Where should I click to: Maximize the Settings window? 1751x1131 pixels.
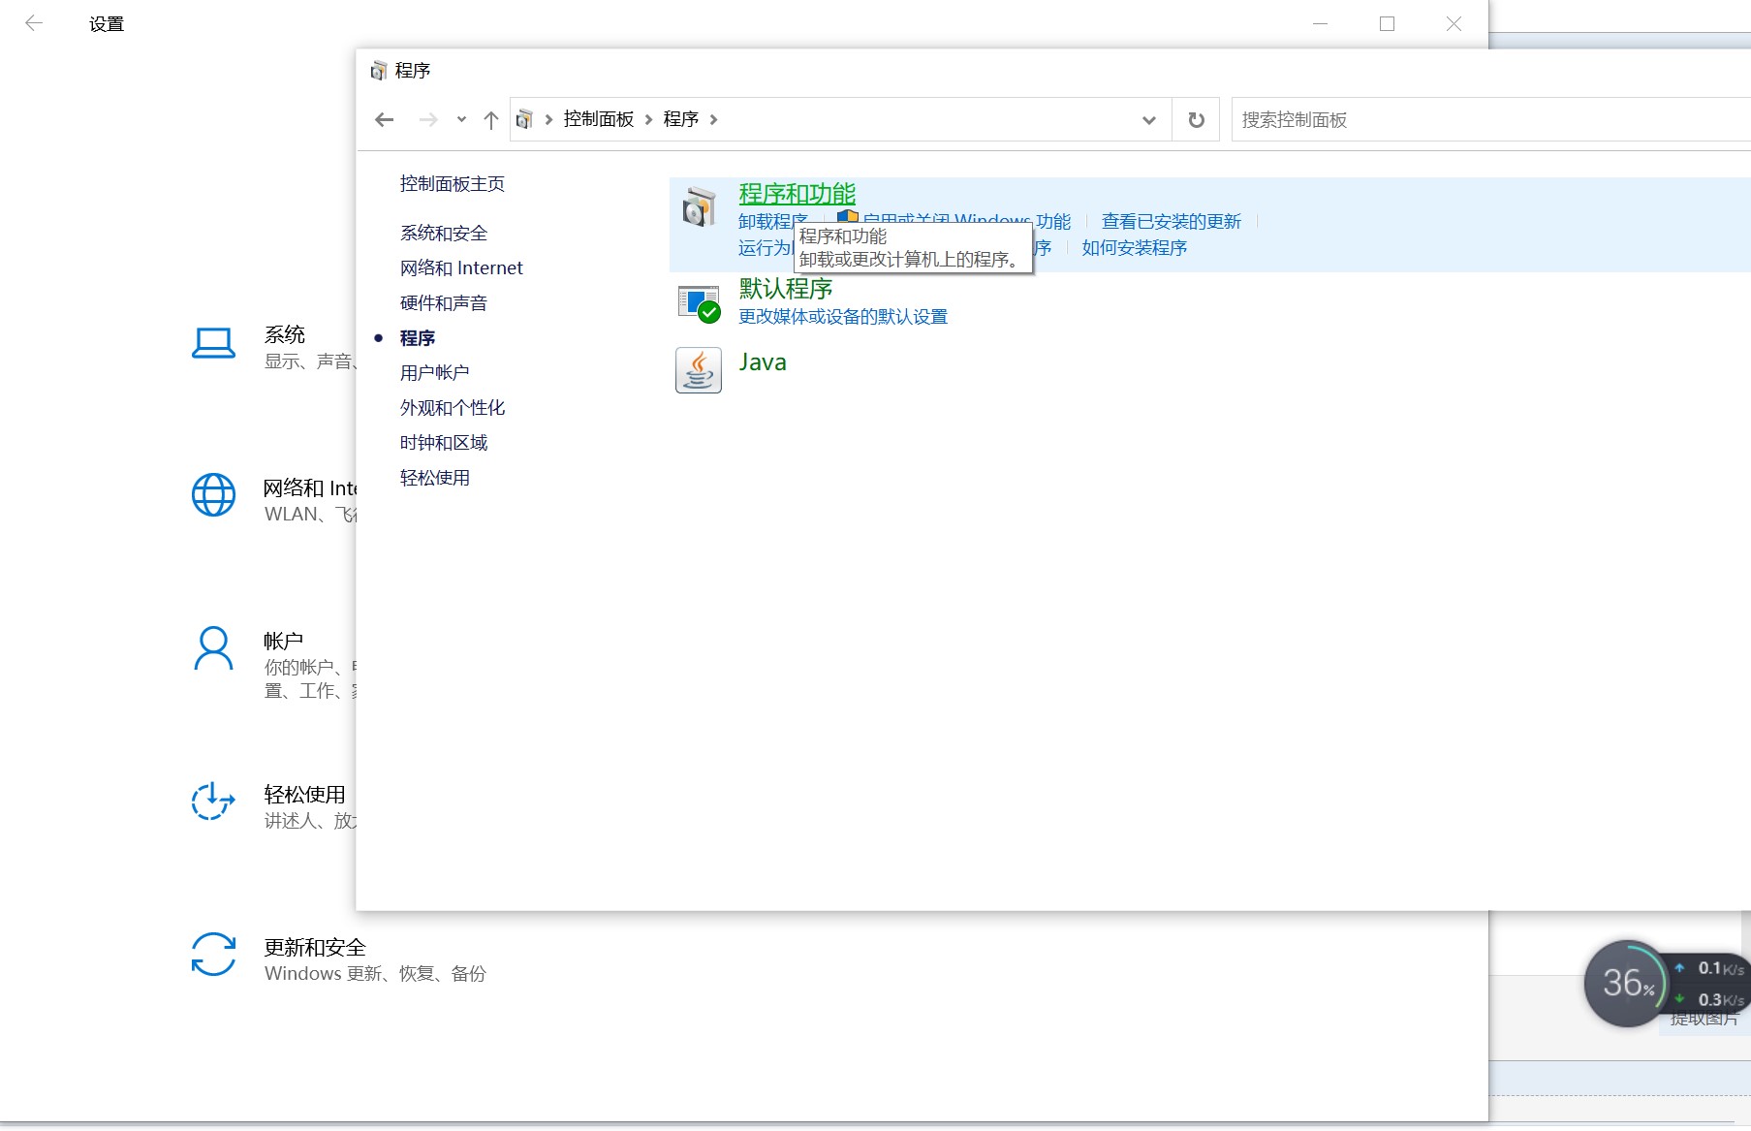pyautogui.click(x=1387, y=23)
